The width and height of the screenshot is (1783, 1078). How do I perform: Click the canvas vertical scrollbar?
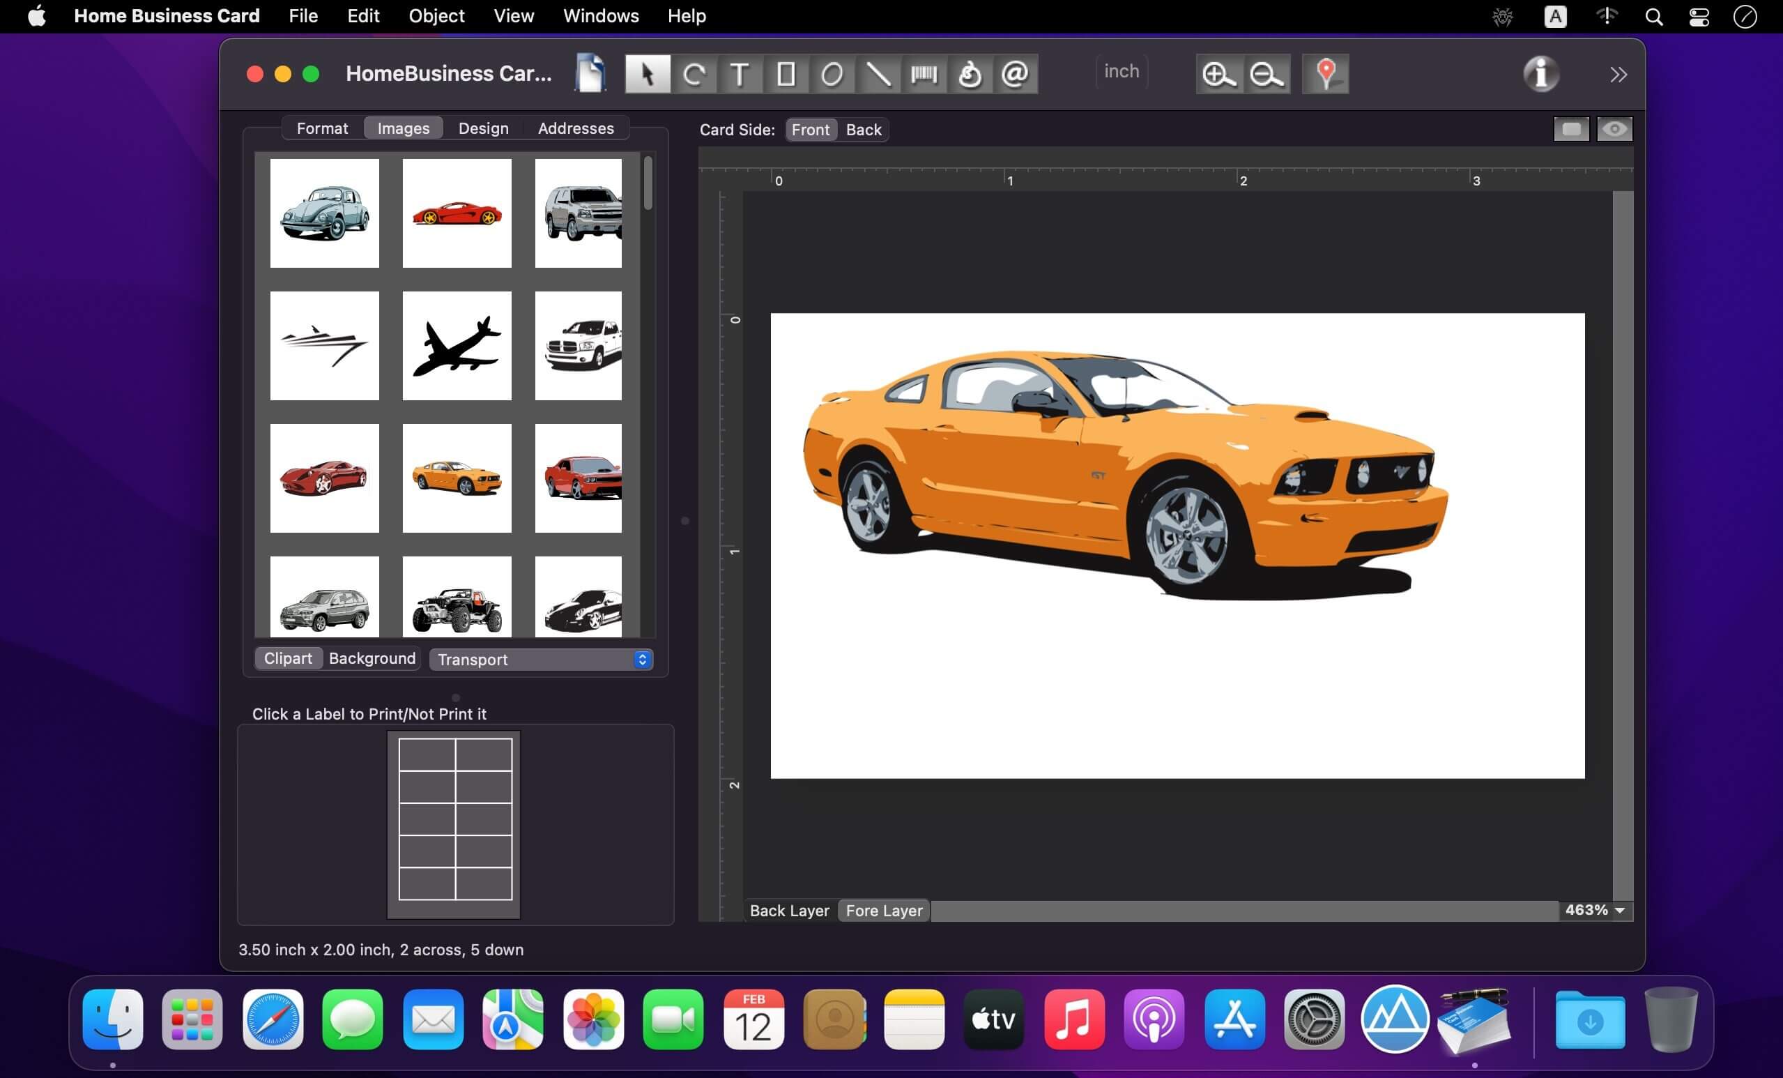(1623, 547)
